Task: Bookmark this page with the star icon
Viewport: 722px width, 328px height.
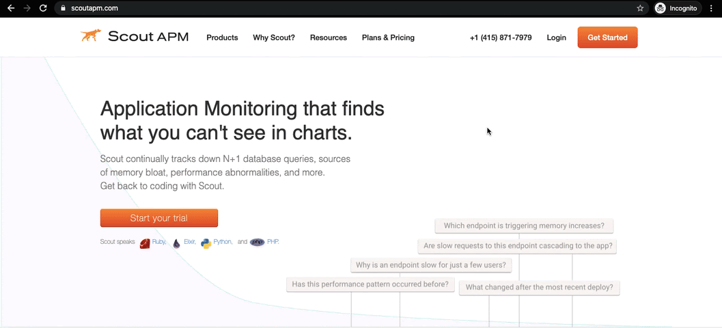Action: click(640, 8)
